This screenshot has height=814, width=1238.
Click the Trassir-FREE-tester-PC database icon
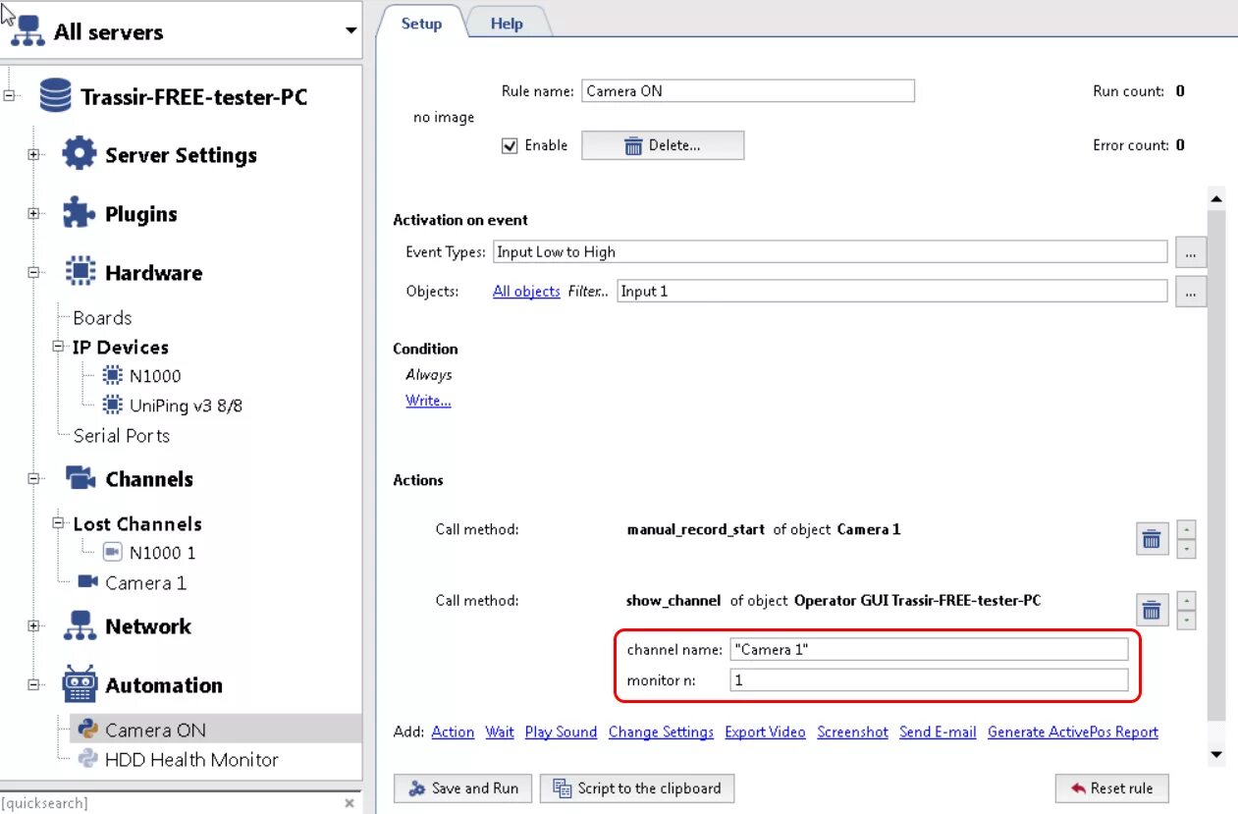(x=55, y=96)
